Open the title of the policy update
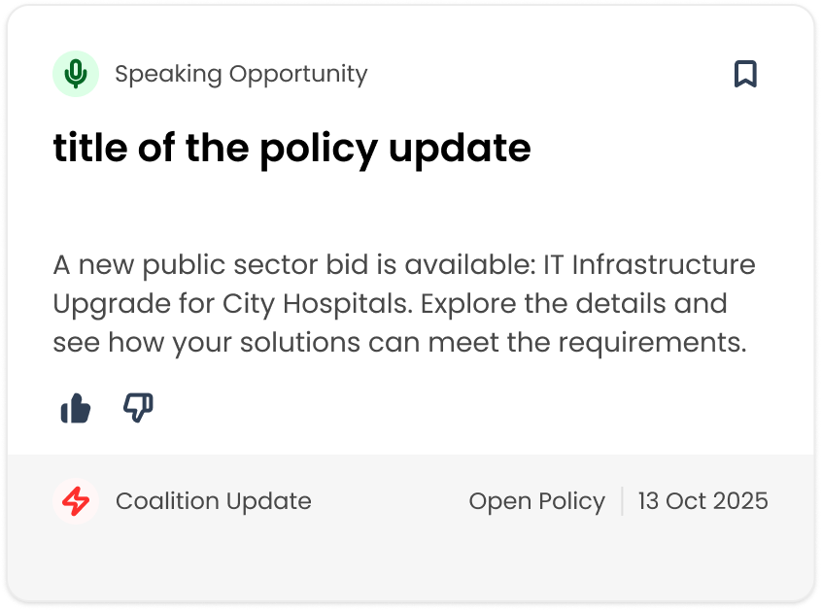 [x=292, y=149]
